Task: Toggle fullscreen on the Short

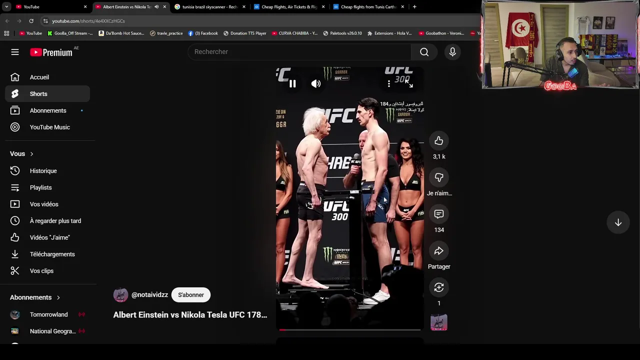Action: click(x=409, y=84)
